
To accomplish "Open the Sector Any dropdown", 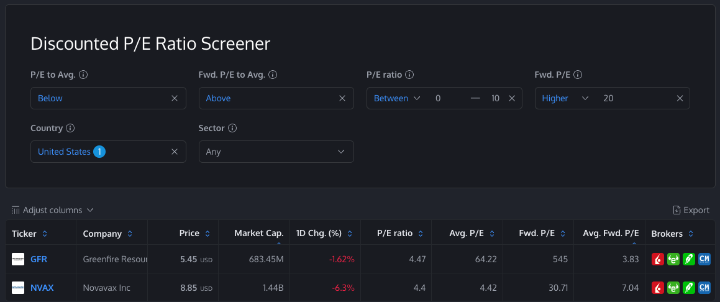I will [276, 152].
